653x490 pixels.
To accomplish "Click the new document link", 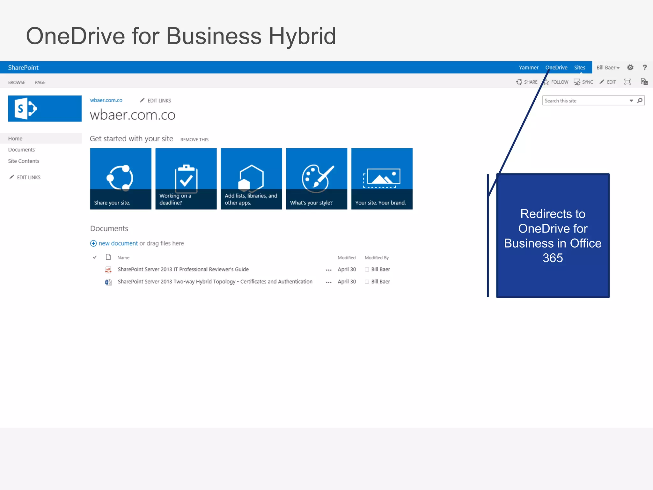I will point(118,243).
